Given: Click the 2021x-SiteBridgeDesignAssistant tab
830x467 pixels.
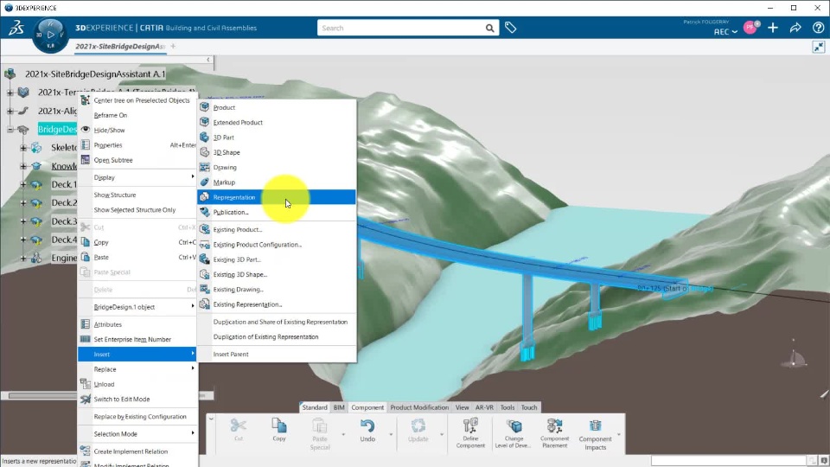Looking at the screenshot, I should pyautogui.click(x=120, y=47).
